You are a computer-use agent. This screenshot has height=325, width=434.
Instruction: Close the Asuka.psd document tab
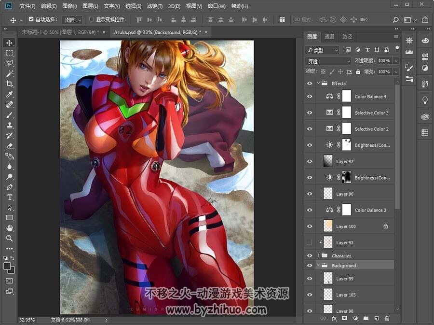[206, 32]
